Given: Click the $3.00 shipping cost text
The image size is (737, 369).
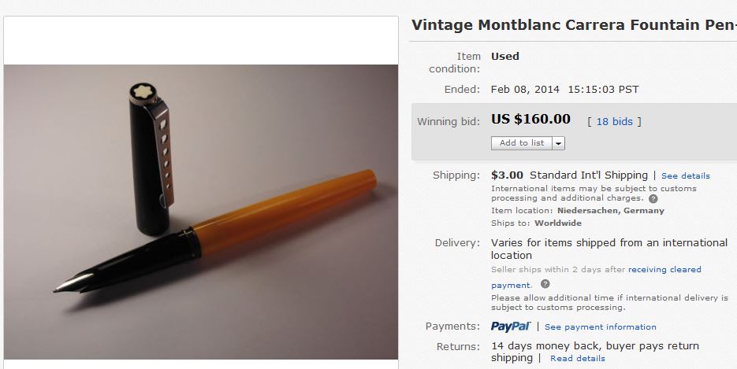Looking at the screenshot, I should pyautogui.click(x=507, y=175).
